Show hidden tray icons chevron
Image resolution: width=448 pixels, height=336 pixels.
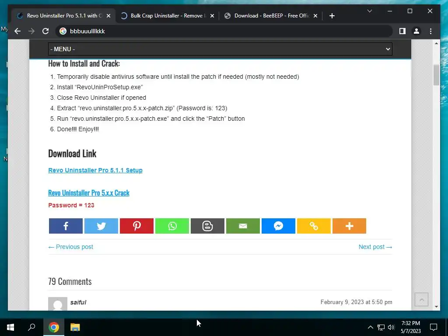coord(370,327)
